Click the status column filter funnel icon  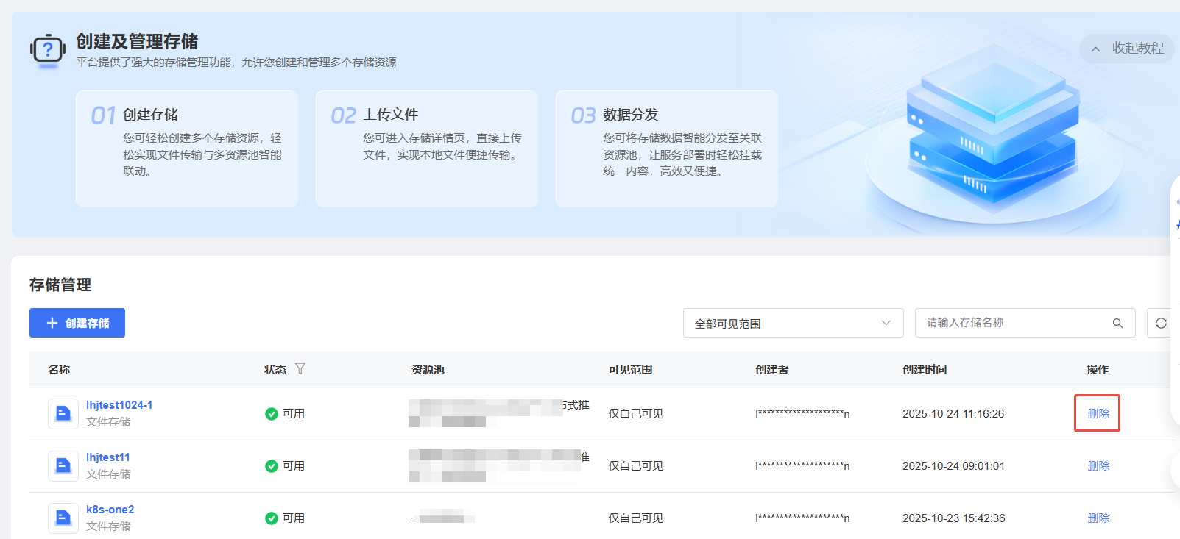click(300, 369)
